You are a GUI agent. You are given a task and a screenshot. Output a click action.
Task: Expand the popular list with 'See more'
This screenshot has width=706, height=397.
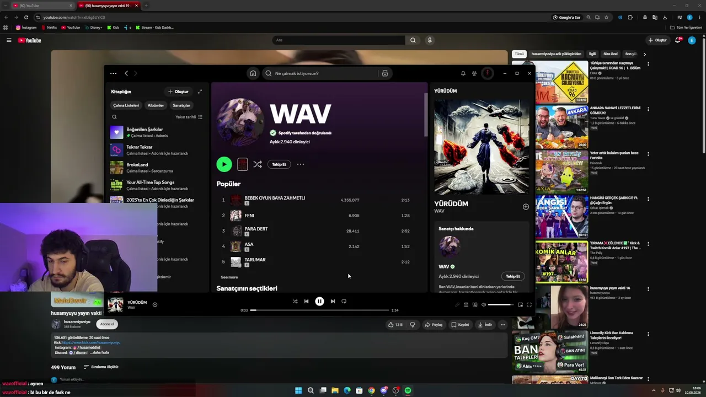(229, 277)
